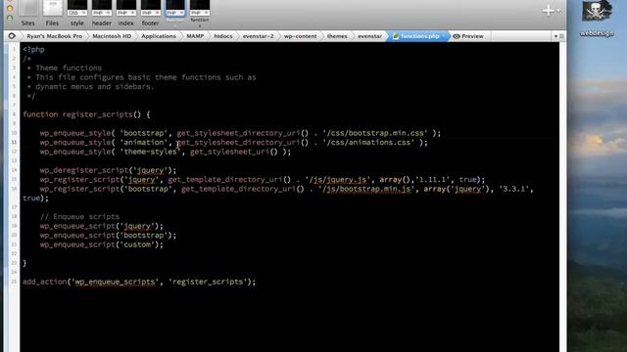The height and width of the screenshot is (352, 627).
Task: Click the '/css/bootstrap.min.css' string
Action: pyautogui.click(x=375, y=133)
